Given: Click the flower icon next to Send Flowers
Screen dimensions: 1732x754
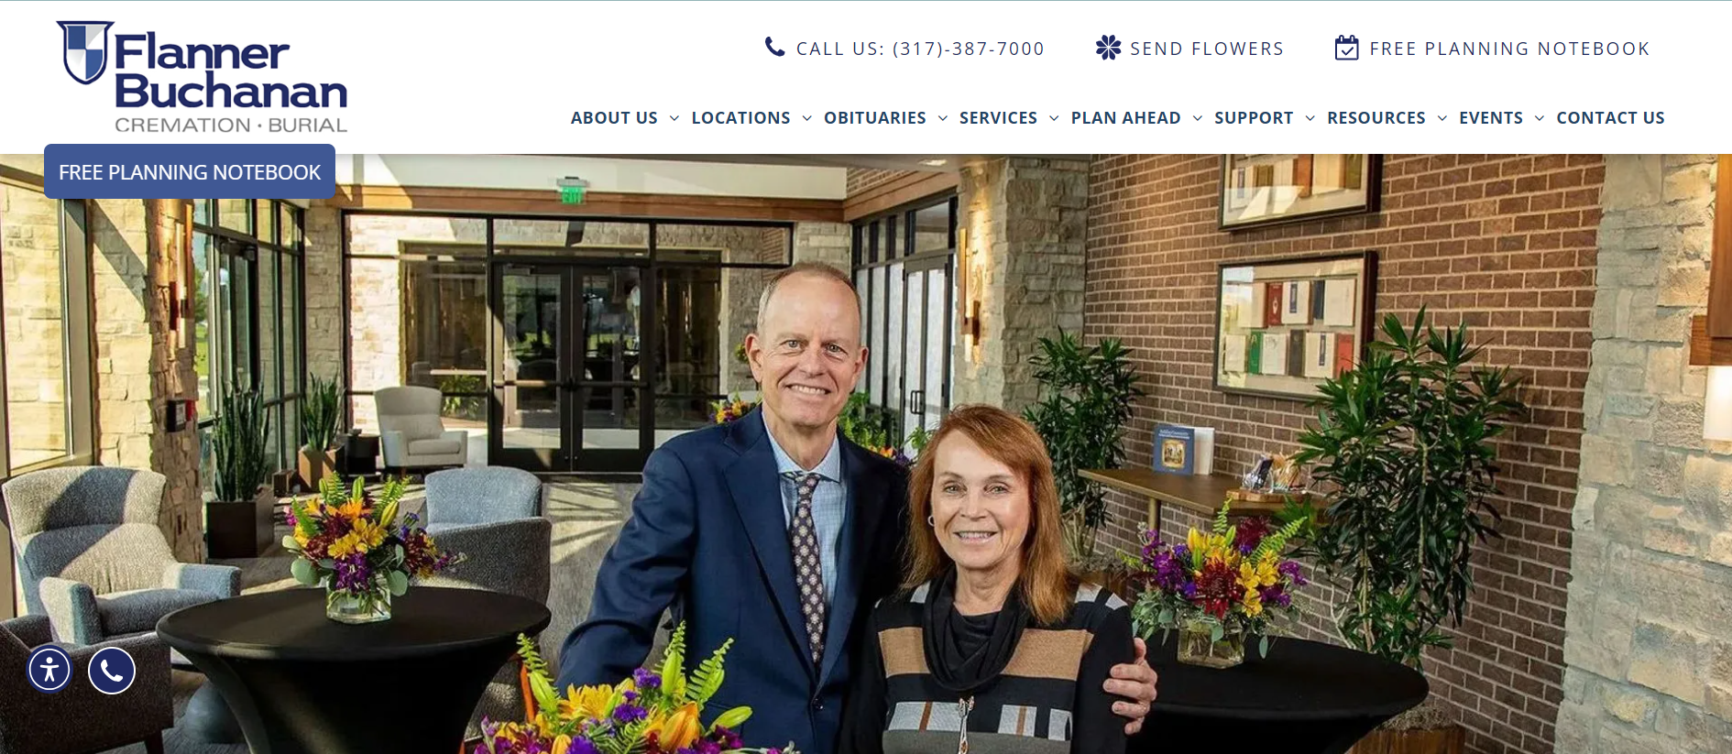Looking at the screenshot, I should pos(1108,48).
